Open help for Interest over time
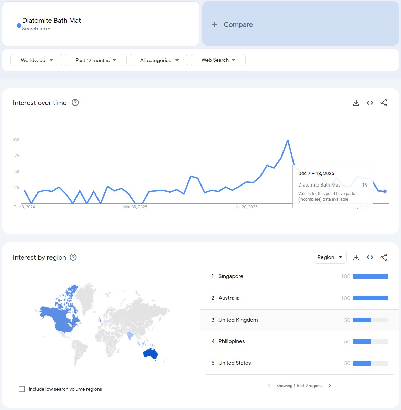Image resolution: width=401 pixels, height=410 pixels. point(75,102)
